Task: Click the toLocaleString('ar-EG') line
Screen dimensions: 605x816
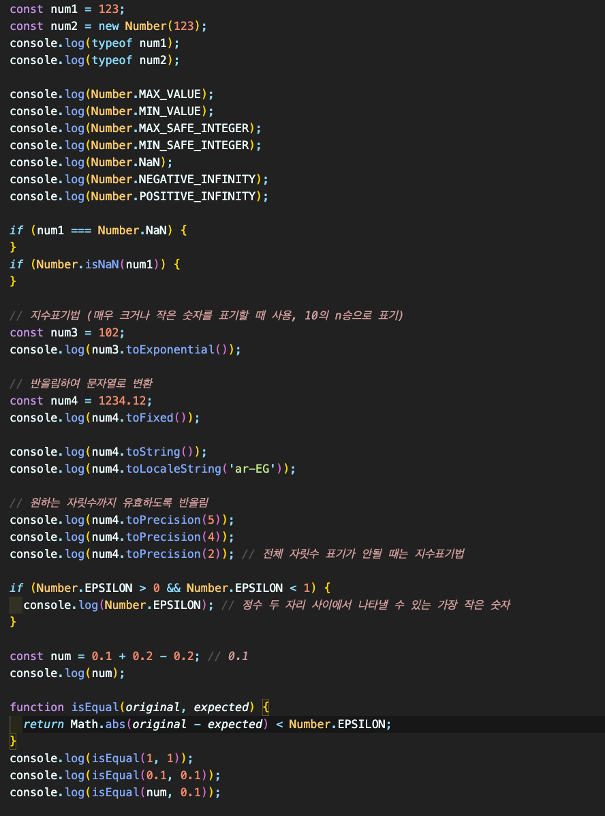Action: click(153, 469)
